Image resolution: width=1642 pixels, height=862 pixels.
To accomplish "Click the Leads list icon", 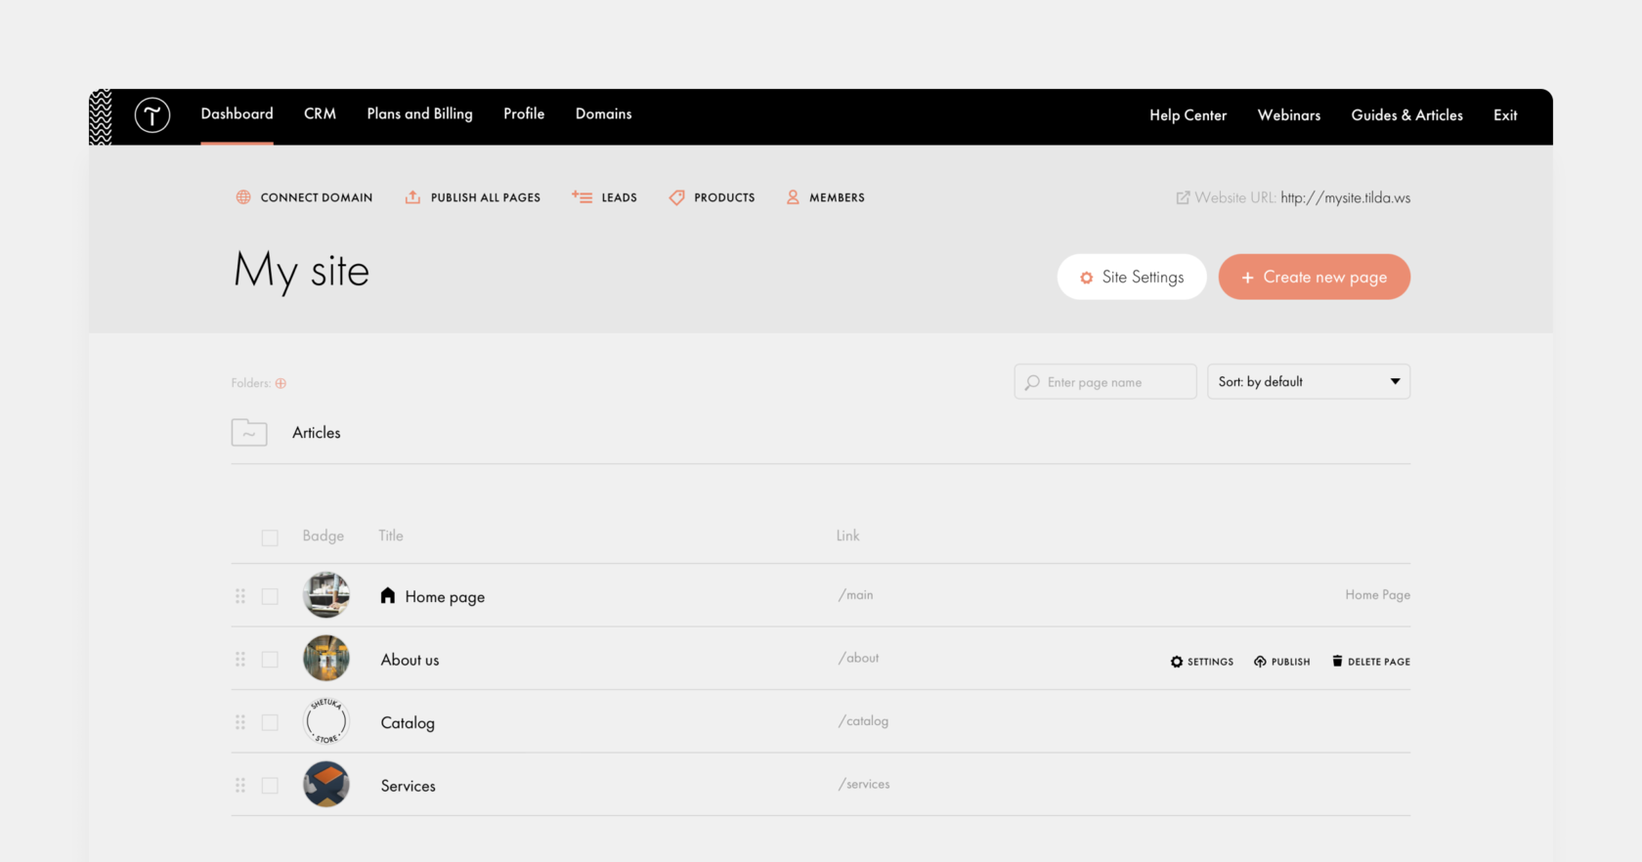I will pyautogui.click(x=582, y=197).
